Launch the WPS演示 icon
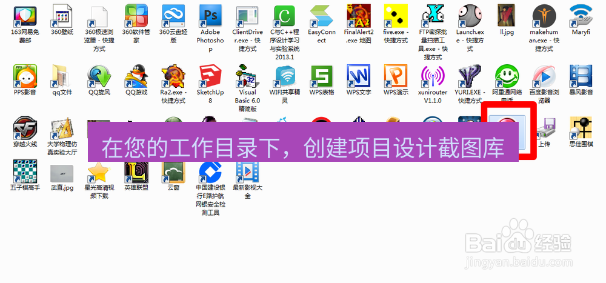The width and height of the screenshot is (606, 283). click(x=396, y=76)
